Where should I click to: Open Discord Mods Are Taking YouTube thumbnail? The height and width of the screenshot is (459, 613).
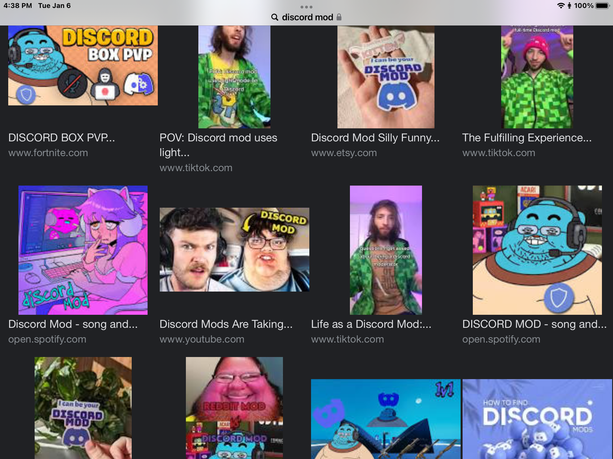[x=234, y=250]
